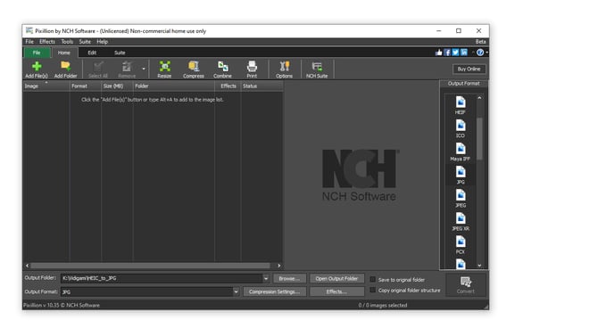Click the Effects column header

tap(228, 86)
